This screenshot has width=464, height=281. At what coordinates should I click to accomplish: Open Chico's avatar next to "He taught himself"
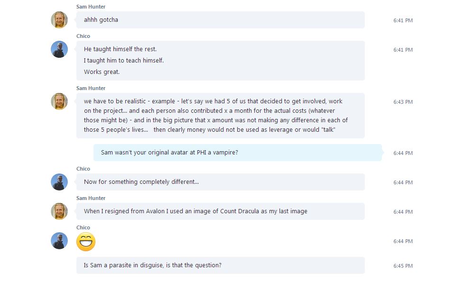pos(59,49)
